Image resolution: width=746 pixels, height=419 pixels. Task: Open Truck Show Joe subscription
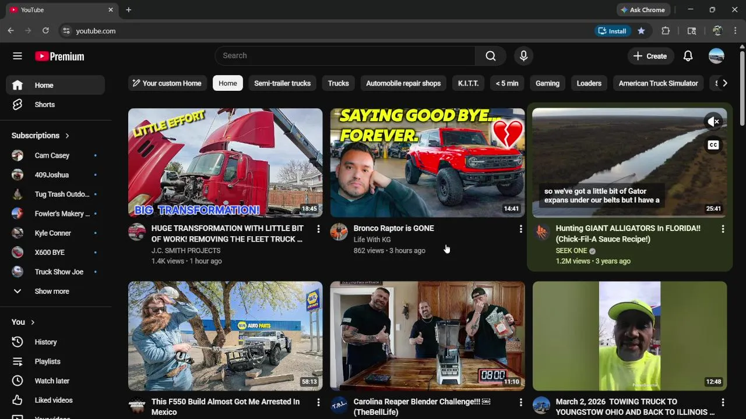click(x=55, y=272)
